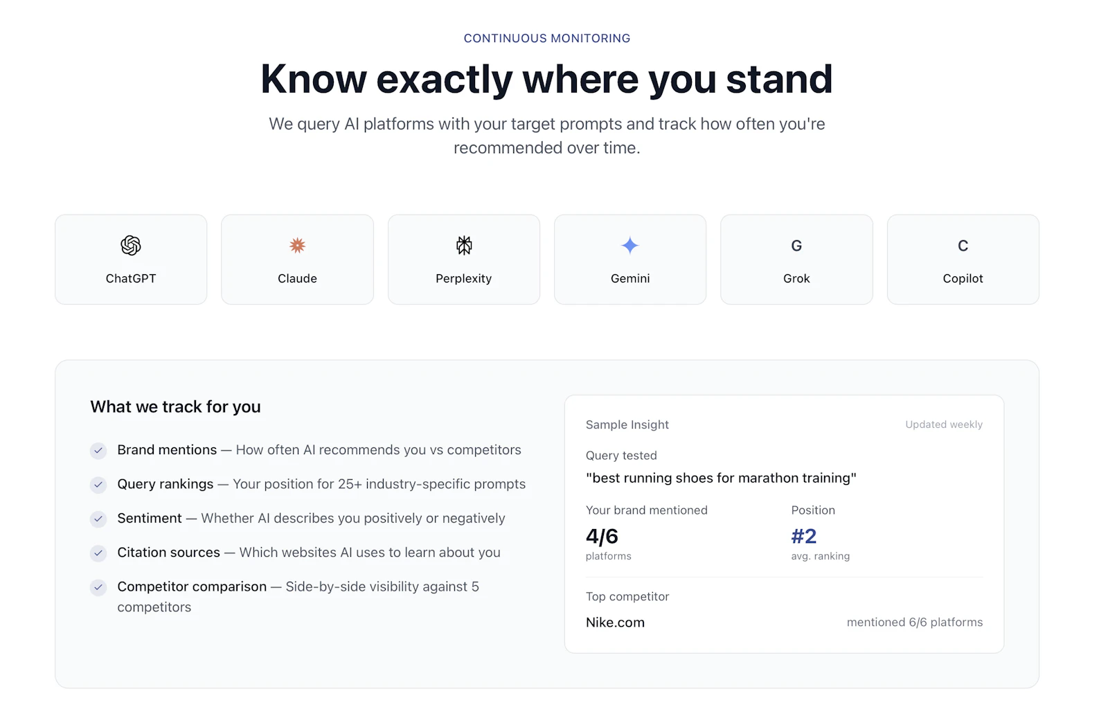
Task: Expand the Sample Insight card
Action: 627,424
